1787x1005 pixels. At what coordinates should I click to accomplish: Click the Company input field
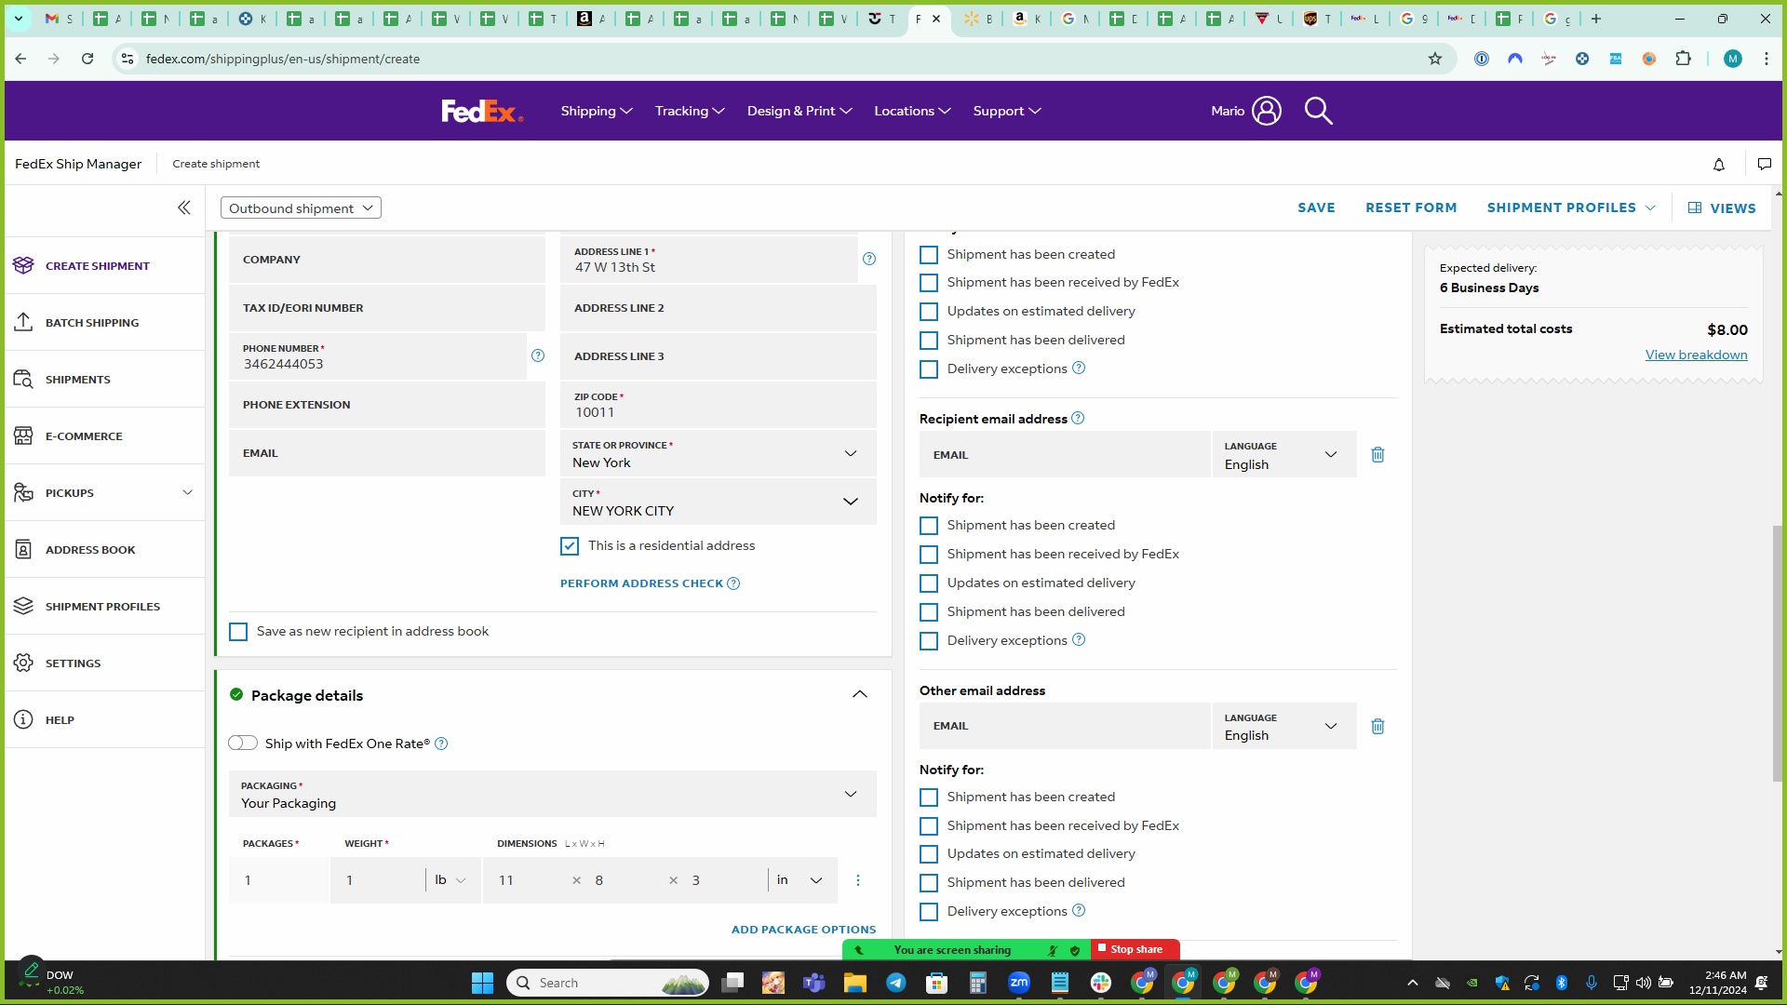tap(387, 260)
